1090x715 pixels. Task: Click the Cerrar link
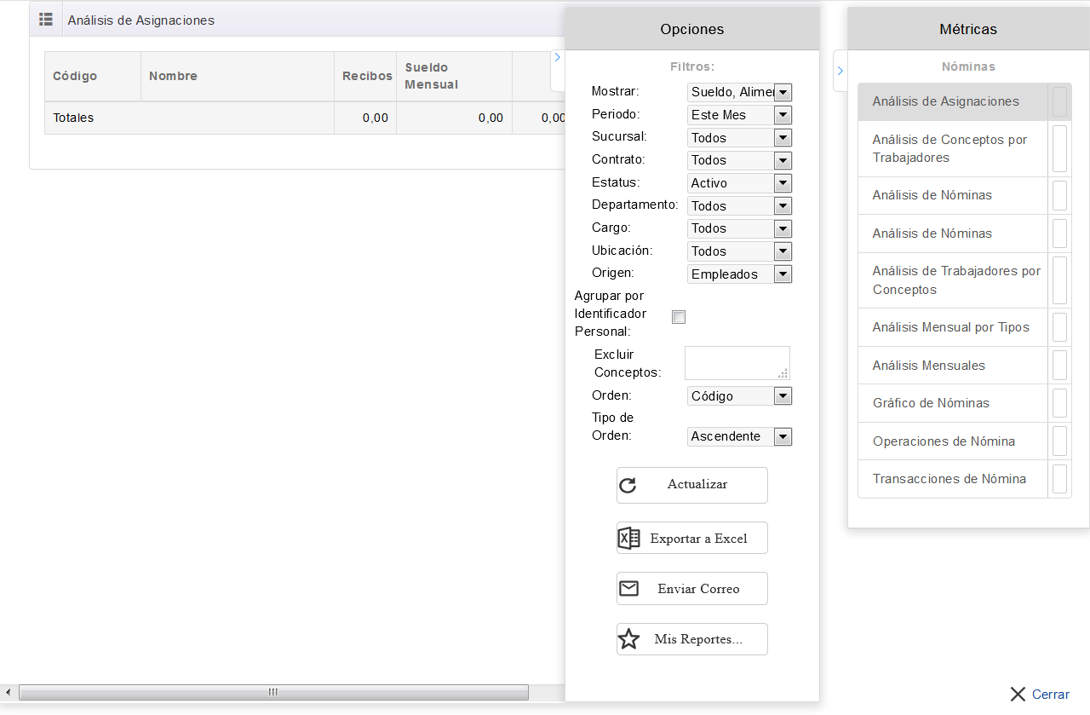click(1050, 694)
